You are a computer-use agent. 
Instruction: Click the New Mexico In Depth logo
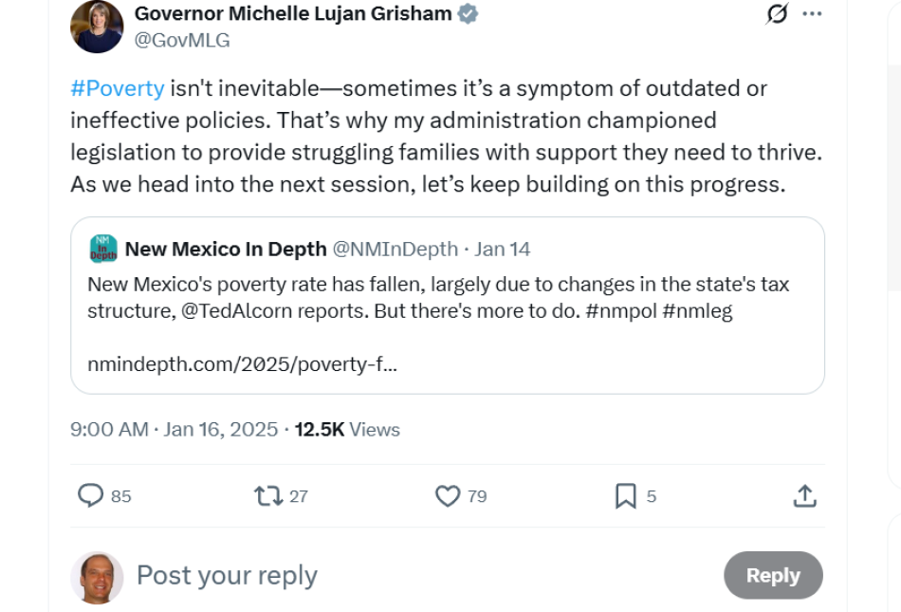(x=102, y=249)
